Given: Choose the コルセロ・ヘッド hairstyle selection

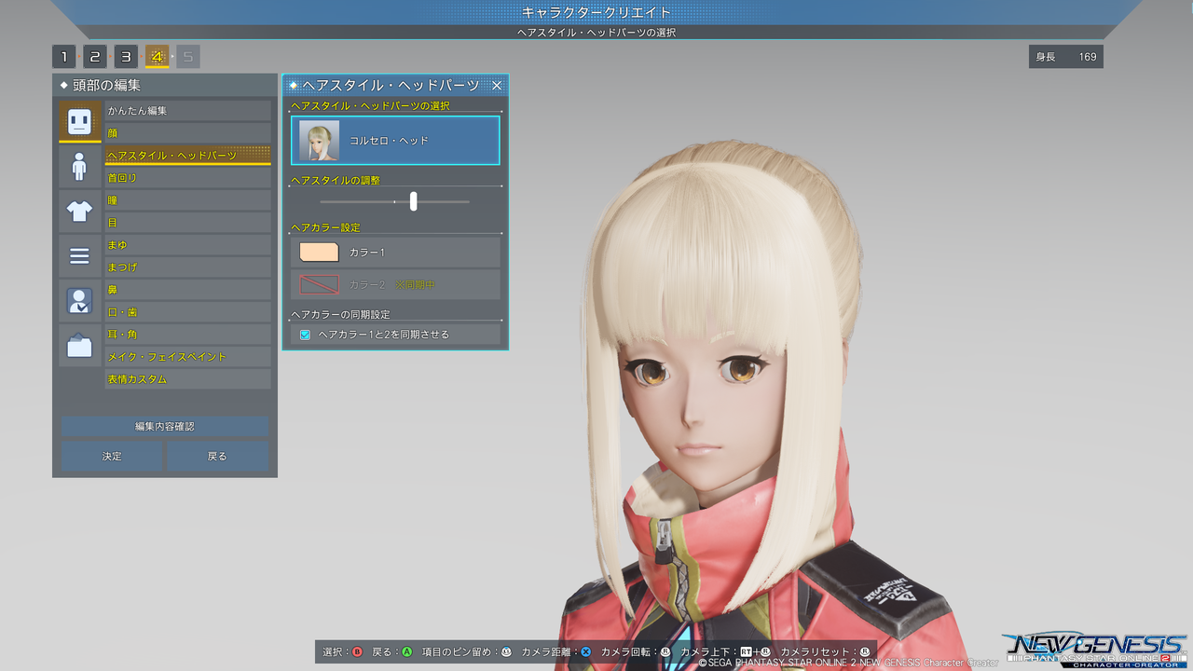Looking at the screenshot, I should coord(395,141).
